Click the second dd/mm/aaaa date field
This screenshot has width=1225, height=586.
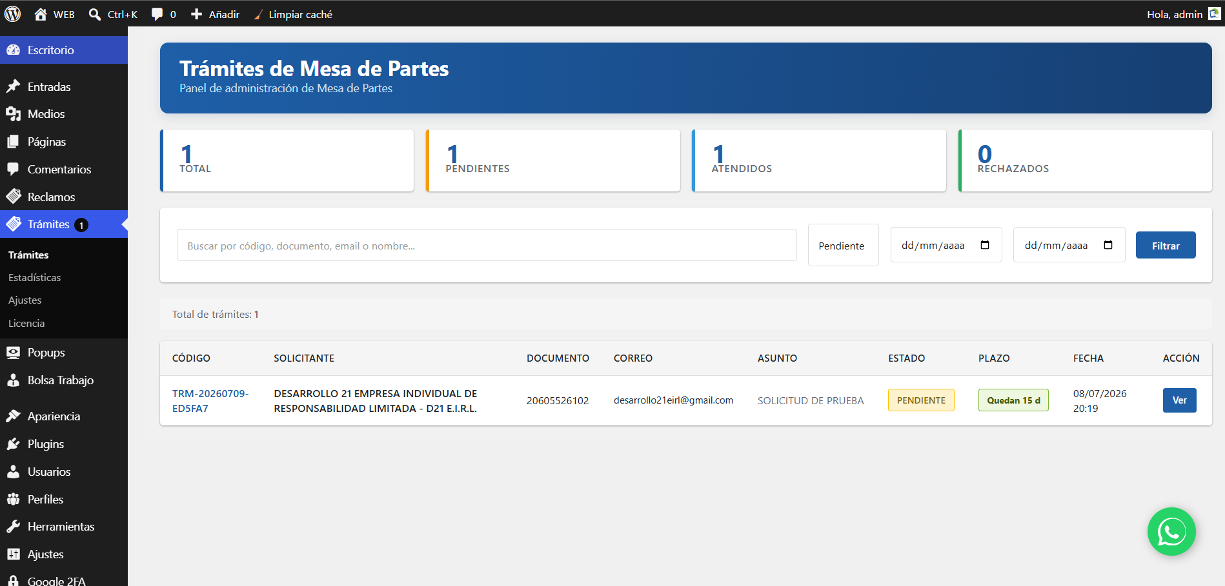[1069, 245]
